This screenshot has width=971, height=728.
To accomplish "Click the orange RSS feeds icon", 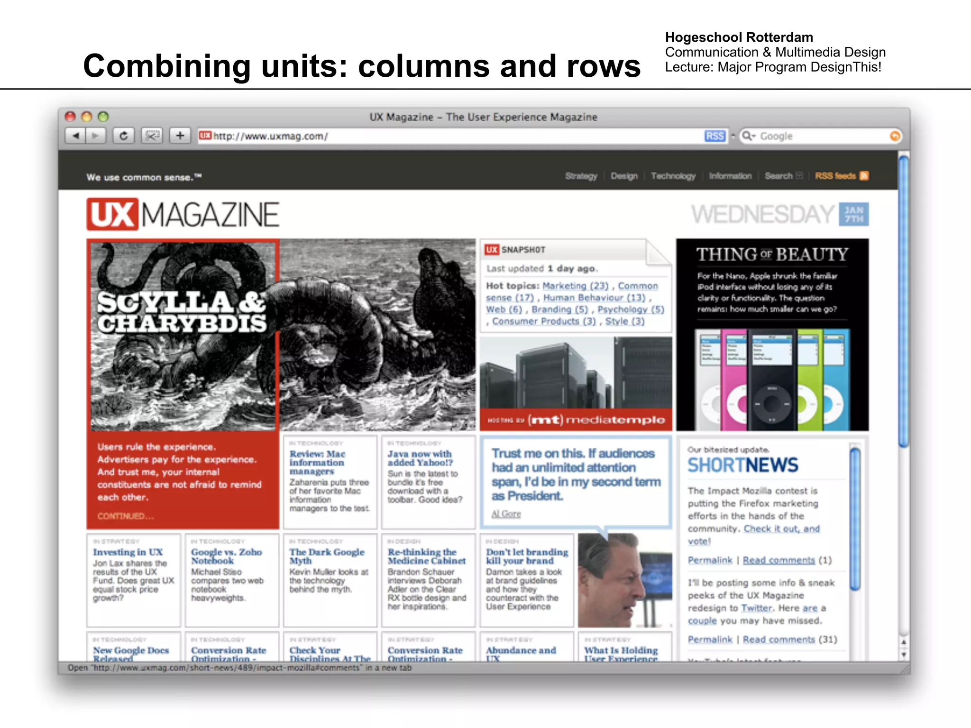I will [864, 176].
